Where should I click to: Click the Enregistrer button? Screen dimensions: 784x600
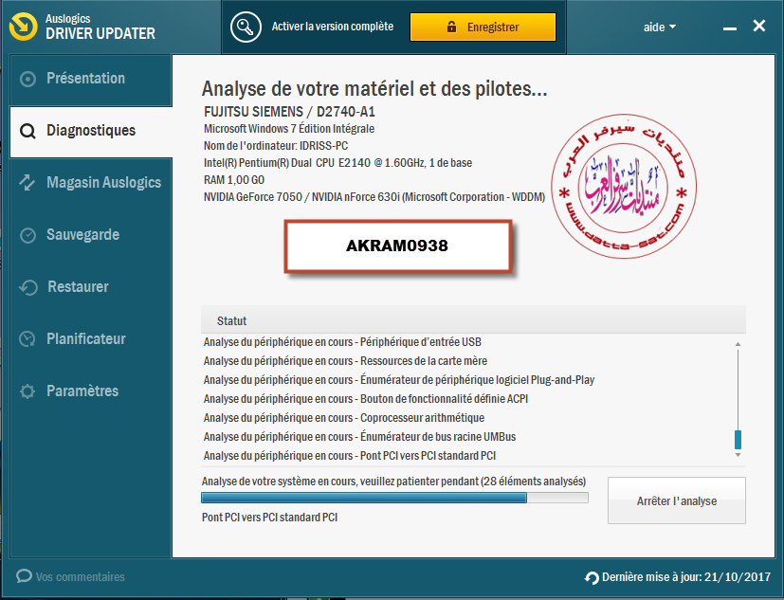click(x=483, y=27)
